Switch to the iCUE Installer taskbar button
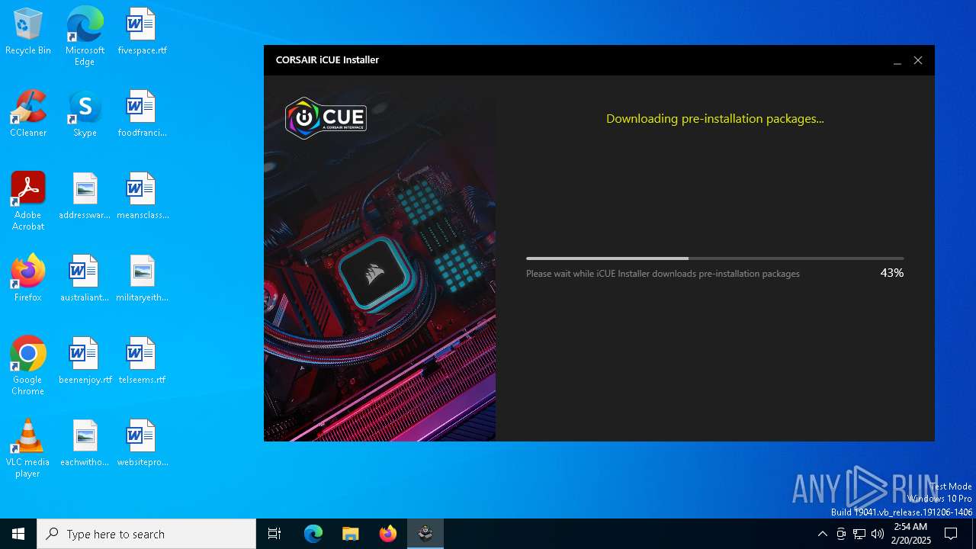The image size is (976, 549). [x=425, y=534]
